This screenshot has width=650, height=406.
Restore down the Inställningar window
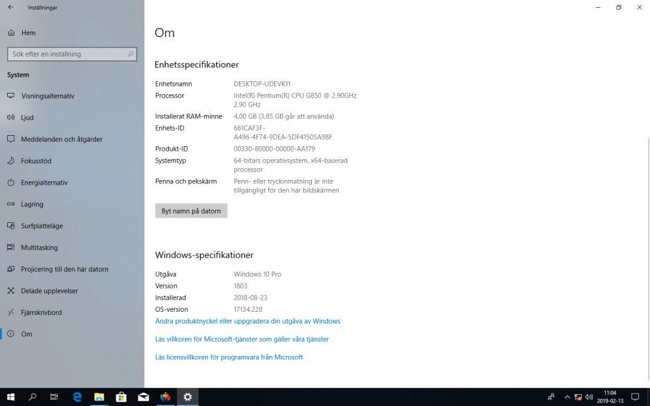(x=619, y=7)
